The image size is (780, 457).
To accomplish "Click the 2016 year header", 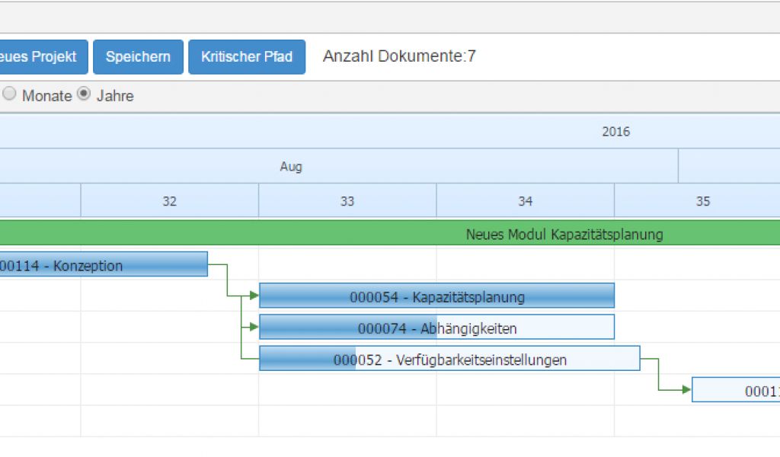I will pyautogui.click(x=615, y=132).
